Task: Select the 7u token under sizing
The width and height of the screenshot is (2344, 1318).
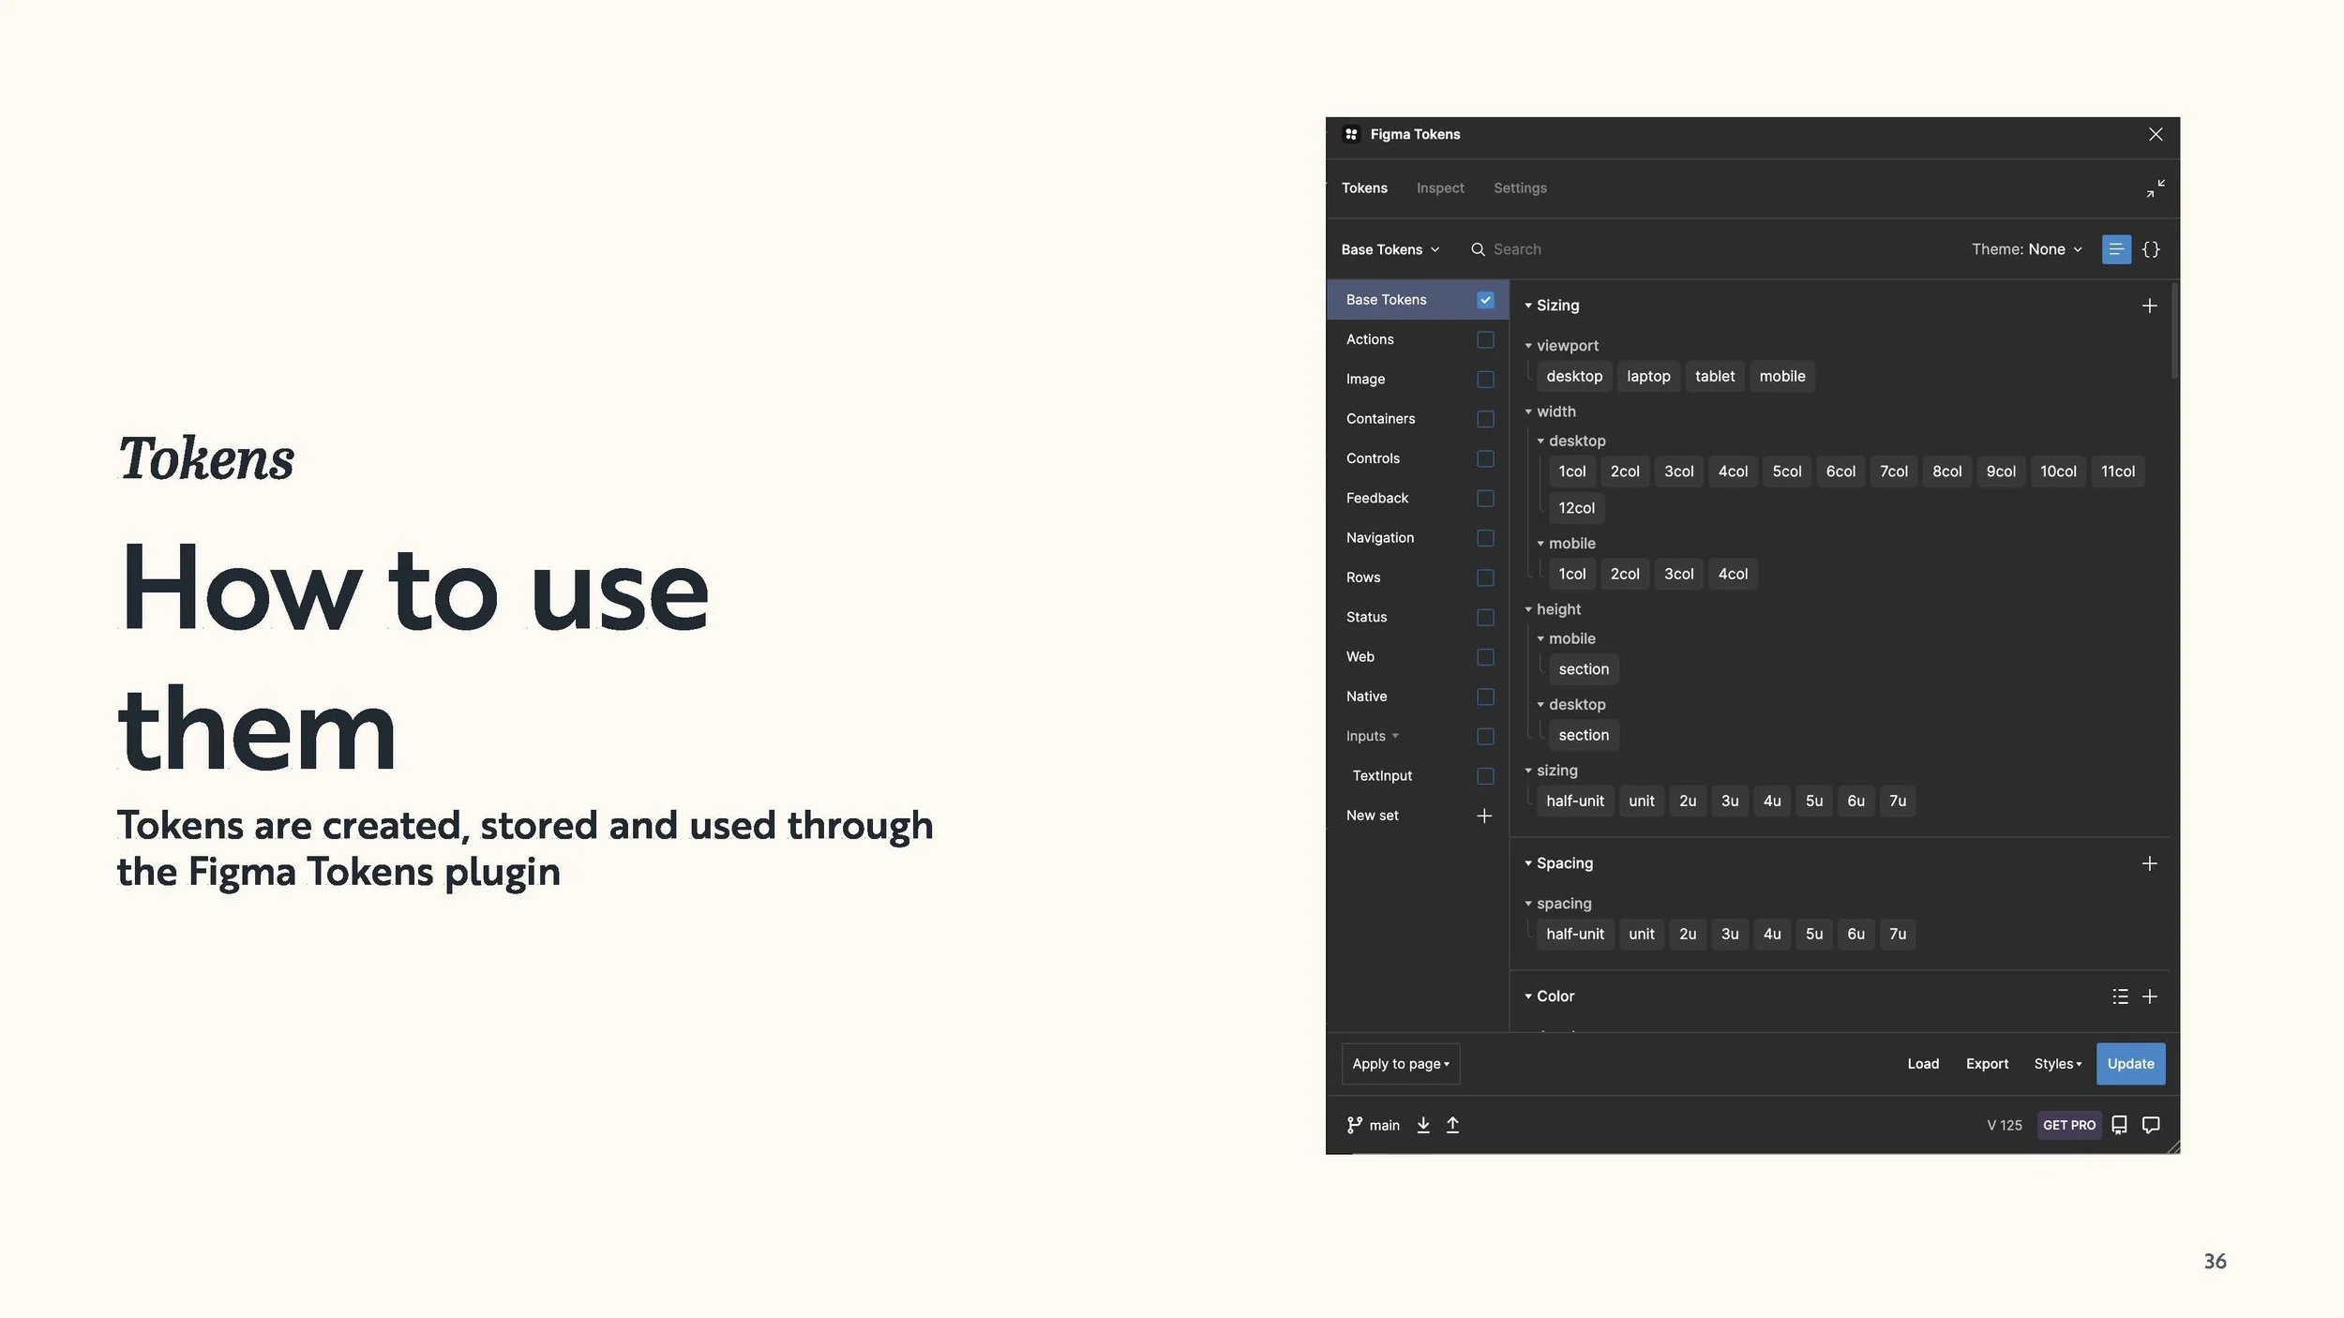Action: tap(1897, 801)
